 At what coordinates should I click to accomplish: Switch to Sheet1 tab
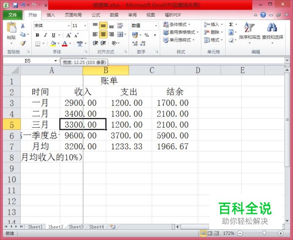[x=35, y=227]
